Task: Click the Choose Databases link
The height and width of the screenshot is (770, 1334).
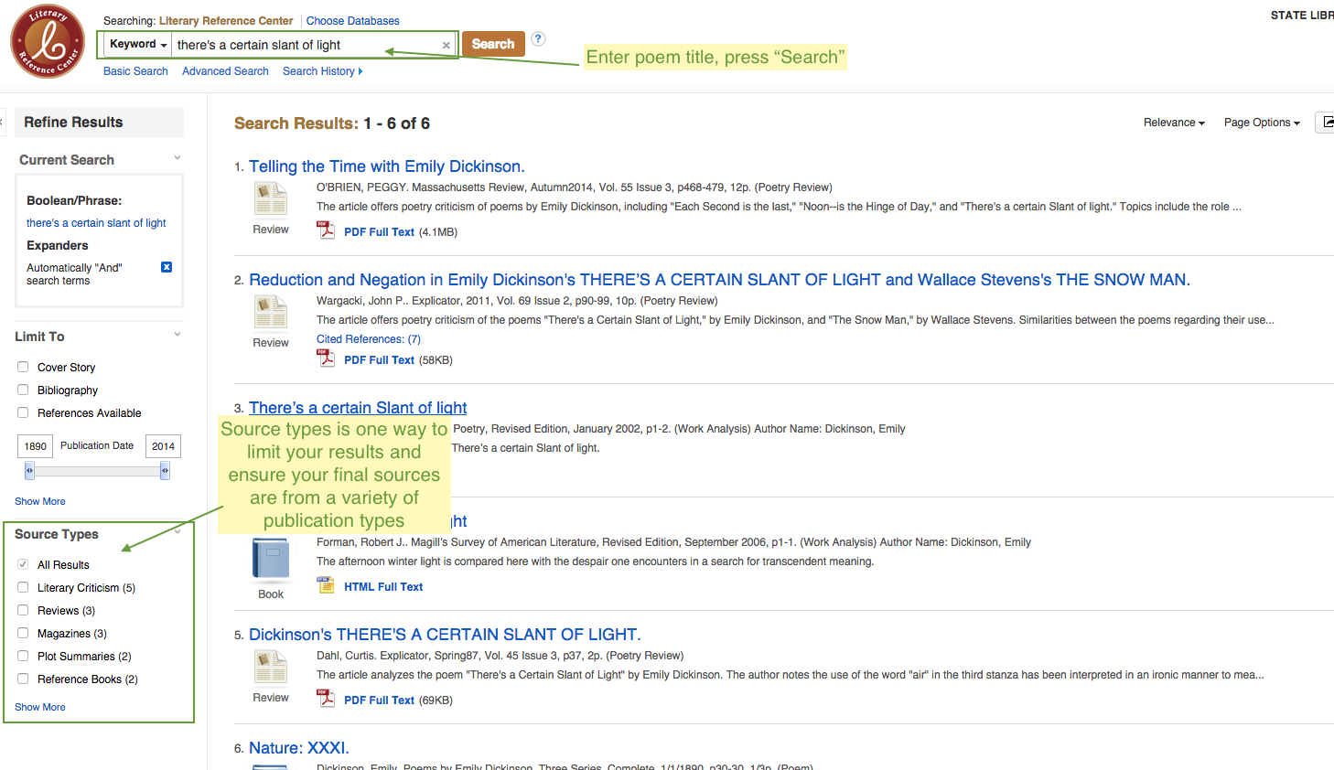Action: click(x=352, y=21)
